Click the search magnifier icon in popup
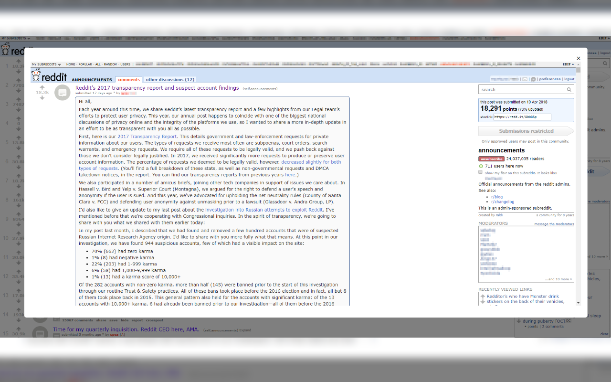Image resolution: width=611 pixels, height=382 pixels. 570,89
